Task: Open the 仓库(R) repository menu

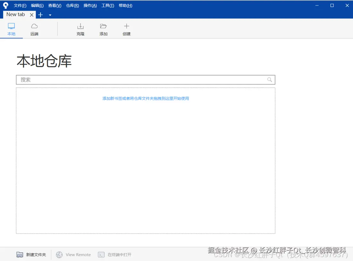Action: (72, 5)
